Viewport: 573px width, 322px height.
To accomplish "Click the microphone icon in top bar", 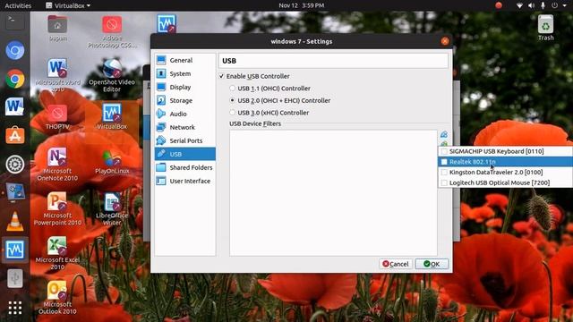I will click(x=543, y=5).
